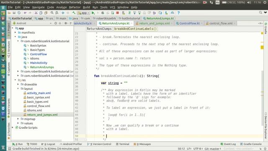The image size is (268, 151).
Task: Collapse the java folder node
Action: [15, 37]
